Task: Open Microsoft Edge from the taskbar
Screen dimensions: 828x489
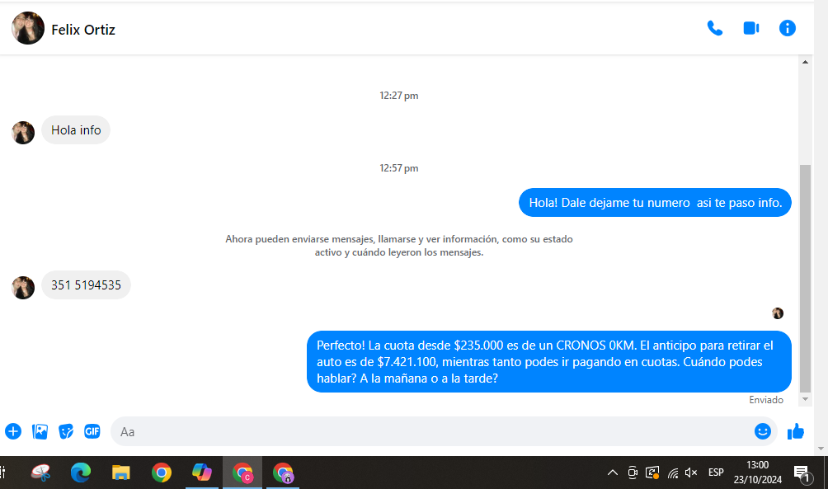Action: [x=80, y=473]
